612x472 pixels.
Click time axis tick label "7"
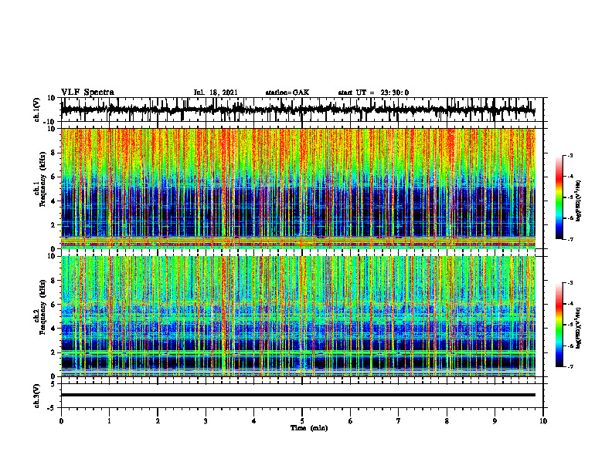[399, 421]
